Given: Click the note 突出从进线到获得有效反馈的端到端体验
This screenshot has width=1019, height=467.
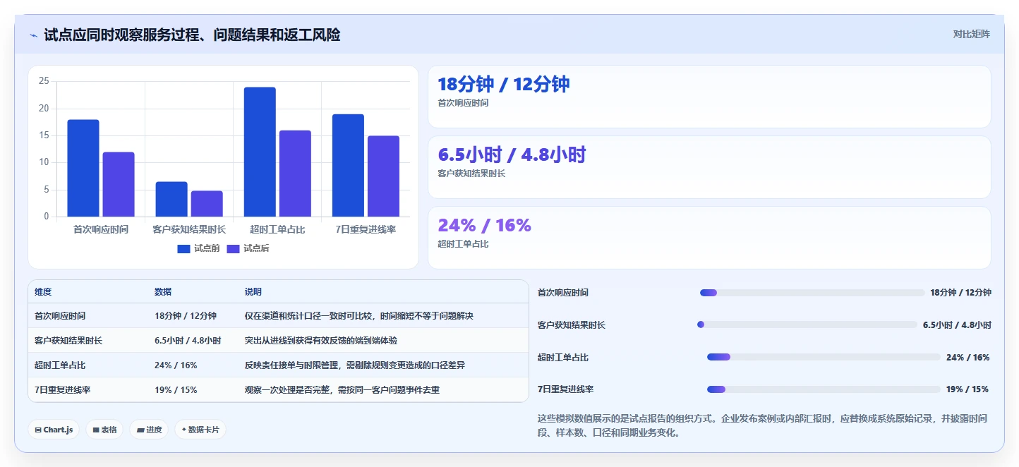Looking at the screenshot, I should [x=321, y=341].
